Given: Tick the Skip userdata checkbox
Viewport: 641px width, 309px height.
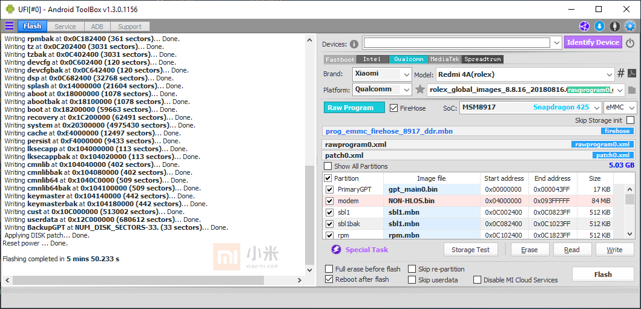Looking at the screenshot, I should coord(412,280).
